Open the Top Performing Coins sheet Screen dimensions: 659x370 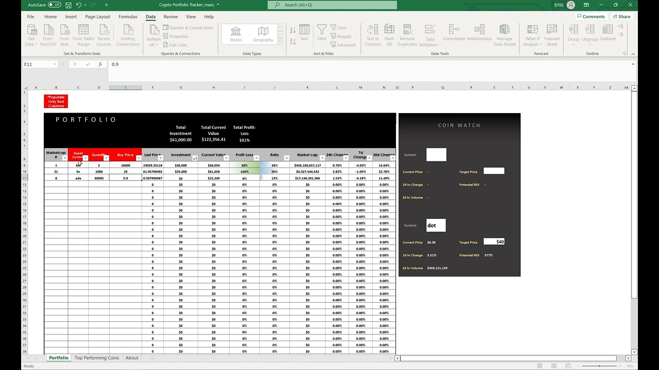click(97, 358)
